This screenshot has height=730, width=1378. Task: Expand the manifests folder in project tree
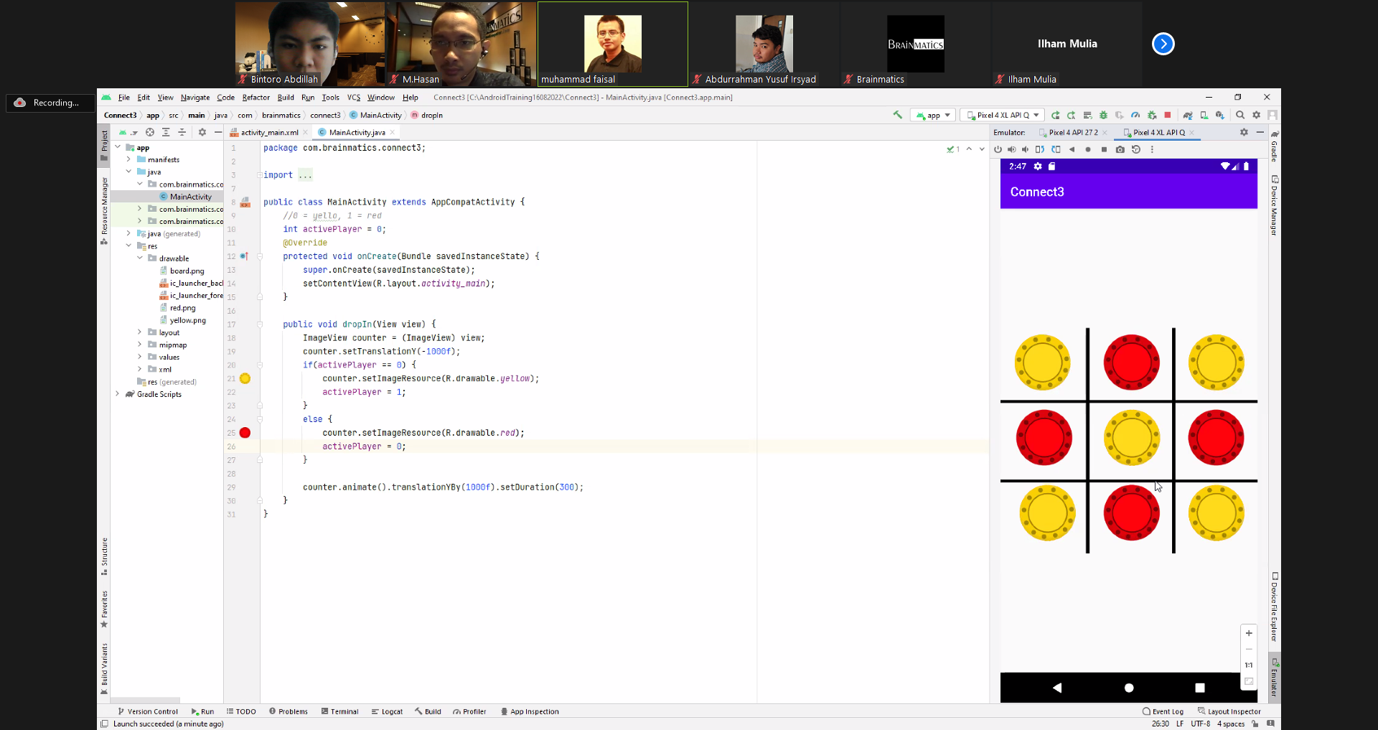click(128, 159)
